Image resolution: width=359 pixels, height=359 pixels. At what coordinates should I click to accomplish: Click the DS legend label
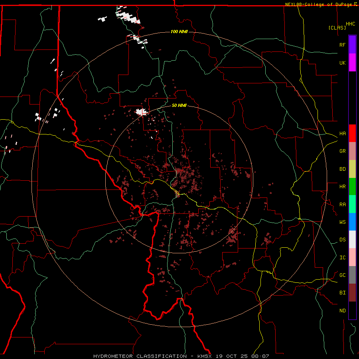point(342,240)
